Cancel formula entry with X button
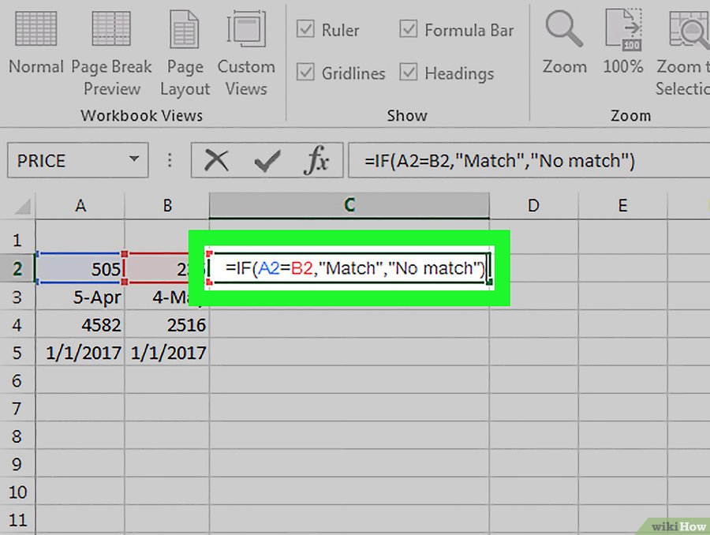The image size is (710, 535). (216, 161)
